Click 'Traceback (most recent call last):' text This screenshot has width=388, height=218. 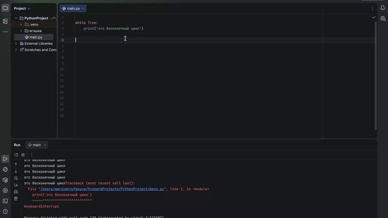click(100, 183)
